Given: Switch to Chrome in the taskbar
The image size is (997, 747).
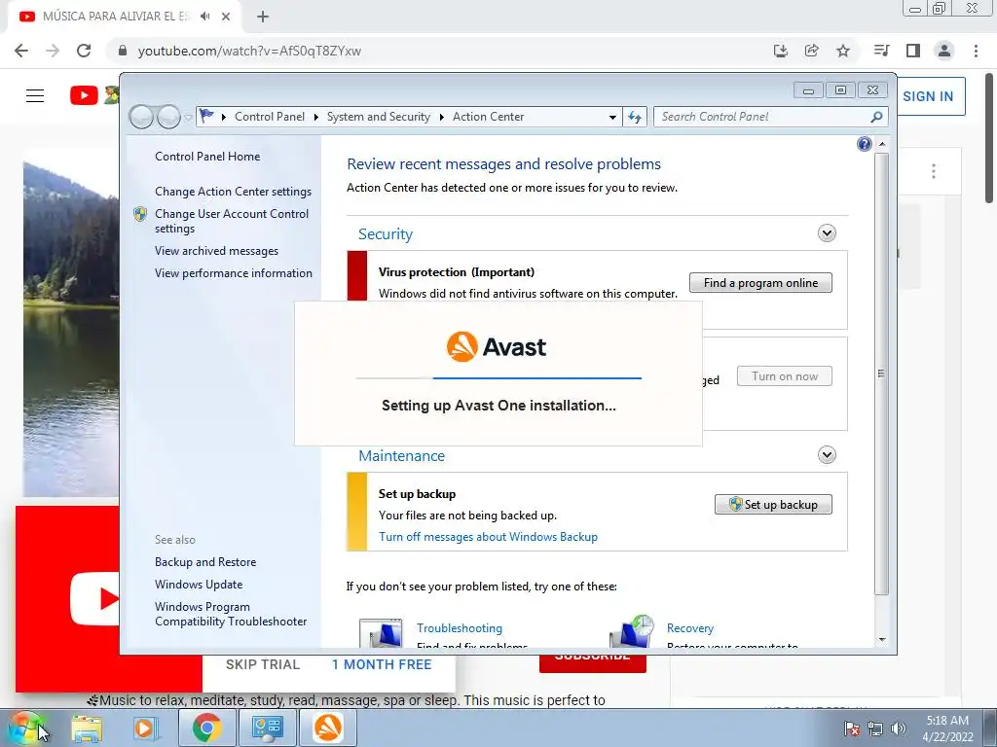Looking at the screenshot, I should [206, 728].
